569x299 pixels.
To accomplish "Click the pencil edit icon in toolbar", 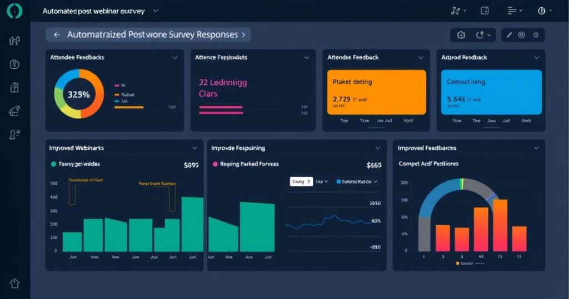I will tap(508, 35).
